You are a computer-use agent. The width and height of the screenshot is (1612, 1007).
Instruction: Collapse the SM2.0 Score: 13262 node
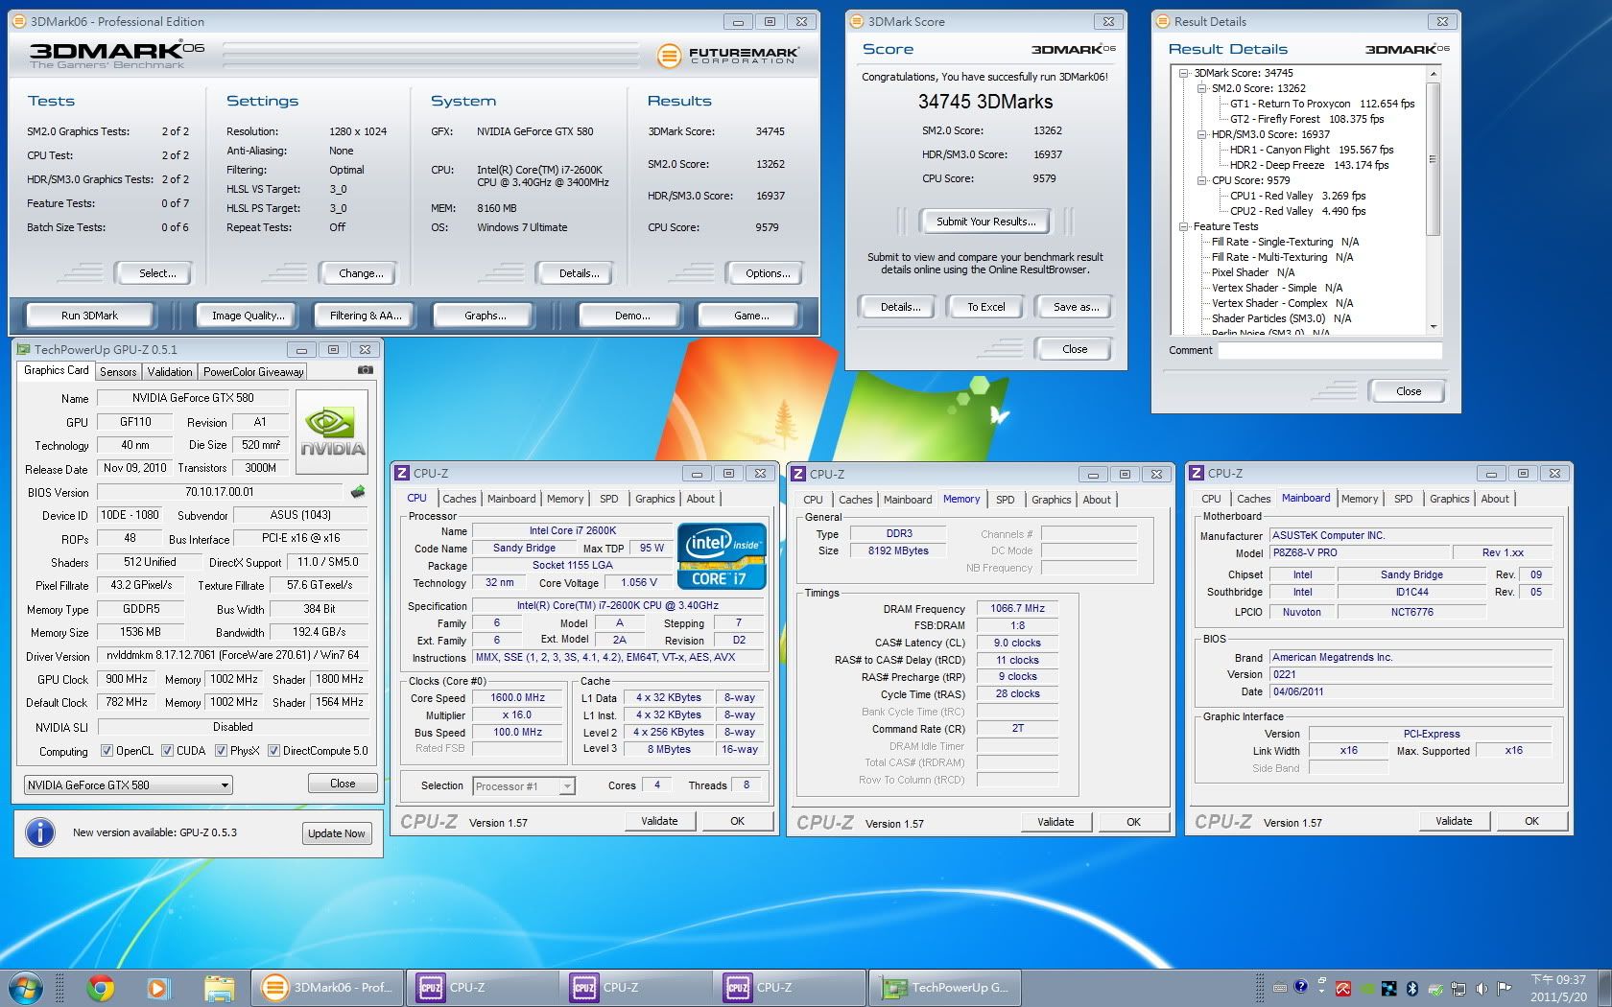point(1201,88)
